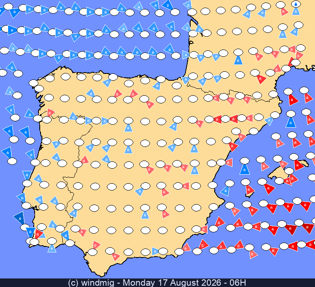Viewport: 315px width, 287px height.
Task: Click the large blue arrow in sea east of Catalonia
Action: pyautogui.click(x=291, y=123)
